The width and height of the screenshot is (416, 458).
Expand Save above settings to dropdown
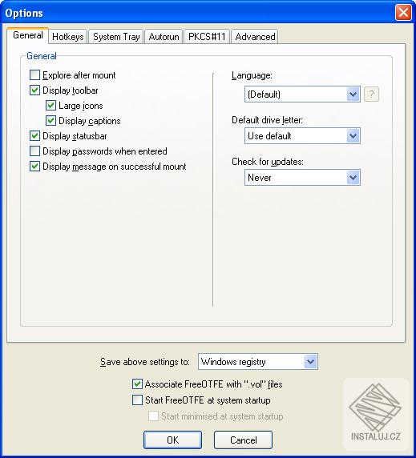coord(258,362)
